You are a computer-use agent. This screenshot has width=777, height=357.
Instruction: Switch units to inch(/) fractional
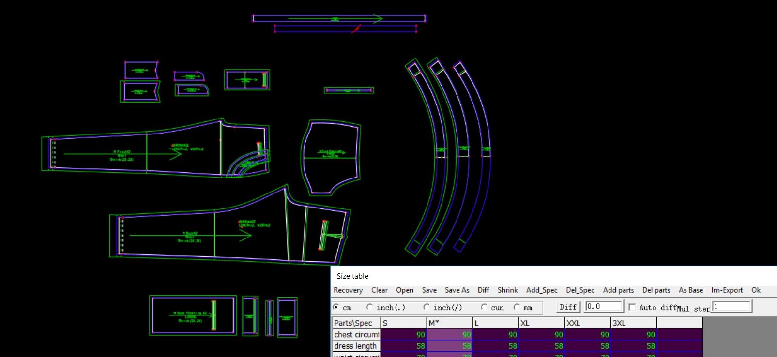427,307
